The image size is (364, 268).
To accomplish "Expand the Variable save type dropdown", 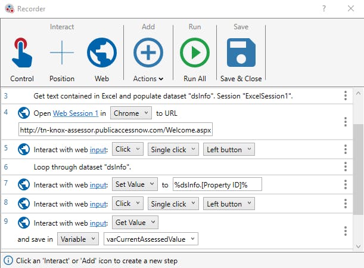I will (x=78, y=239).
